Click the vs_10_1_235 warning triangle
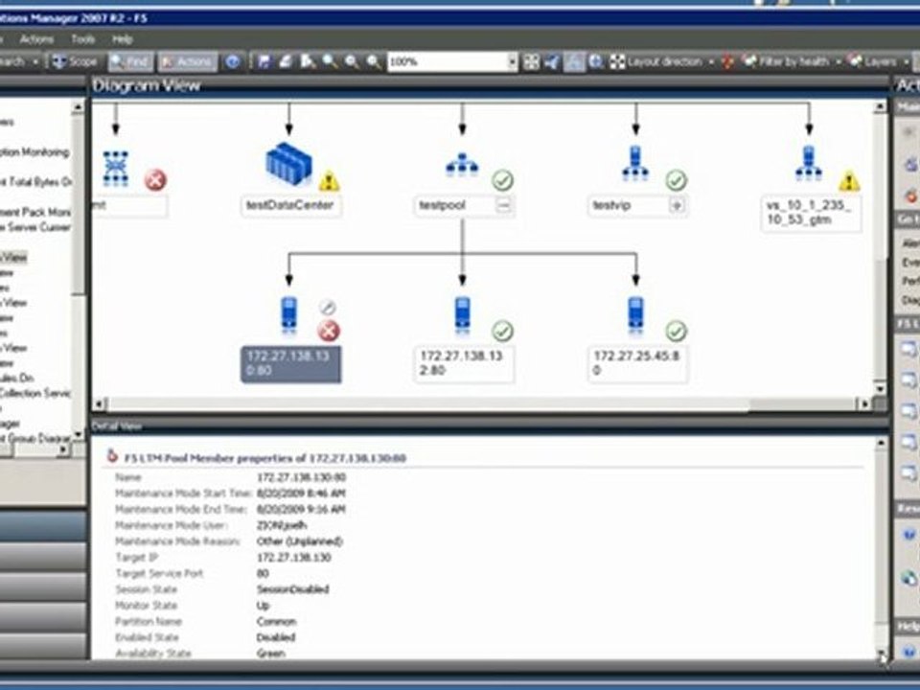Screen dimensions: 920x690 (x=849, y=181)
